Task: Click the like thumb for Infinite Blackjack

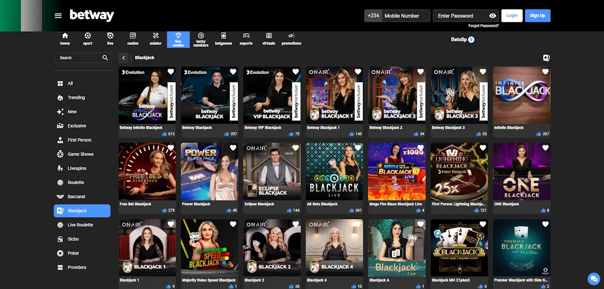Action: pos(539,134)
